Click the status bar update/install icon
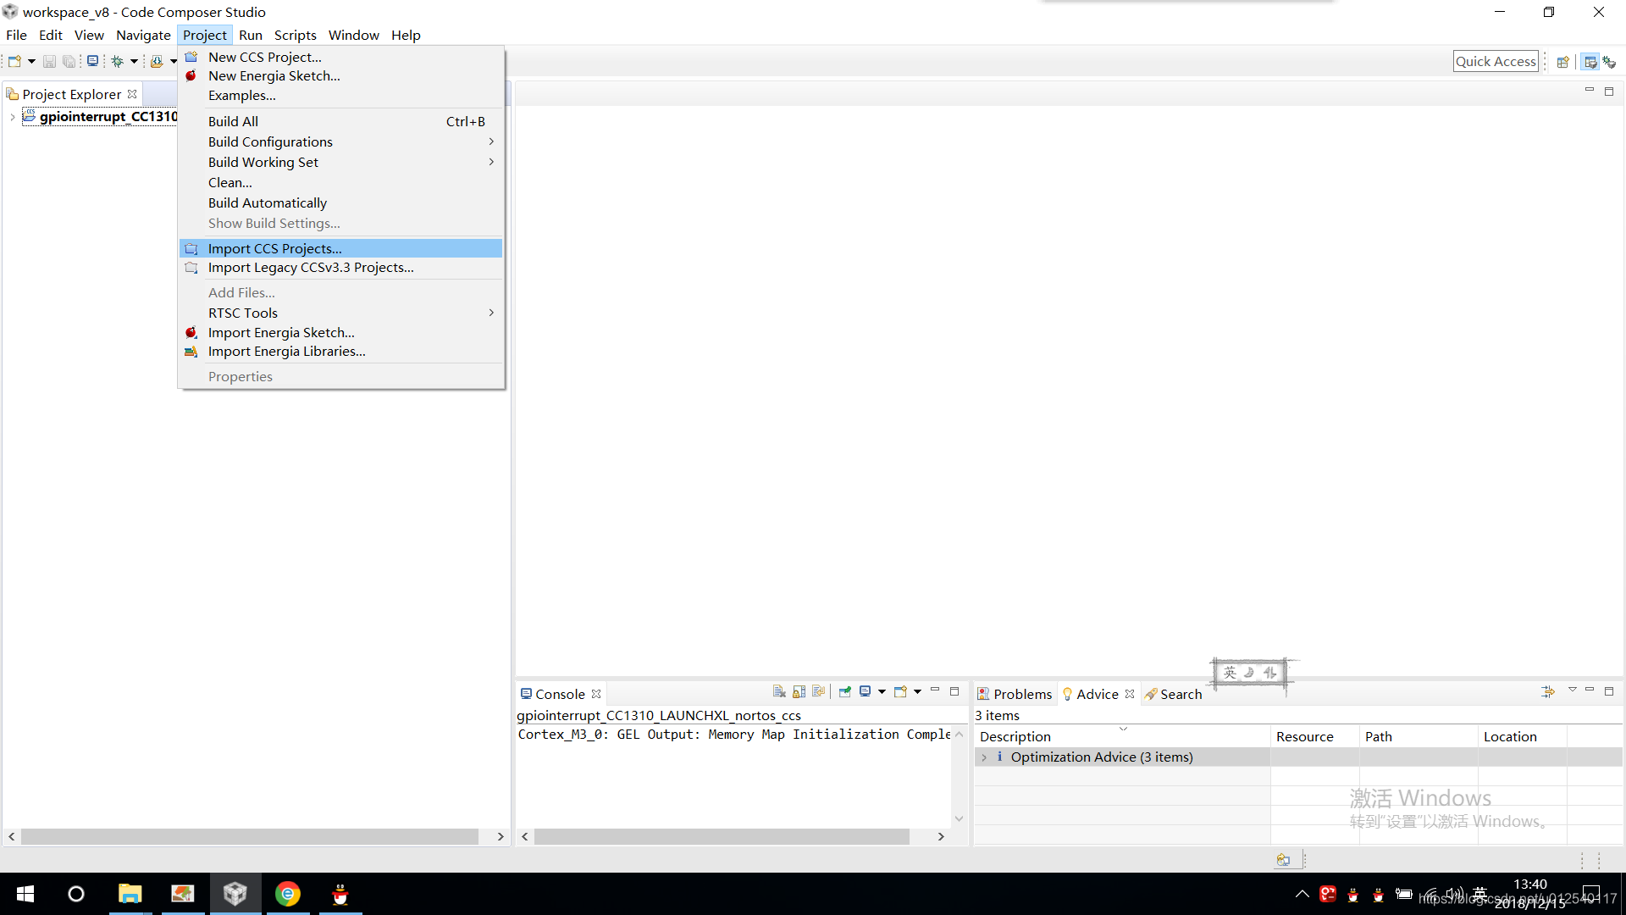Viewport: 1626px width, 915px height. coord(1283,860)
